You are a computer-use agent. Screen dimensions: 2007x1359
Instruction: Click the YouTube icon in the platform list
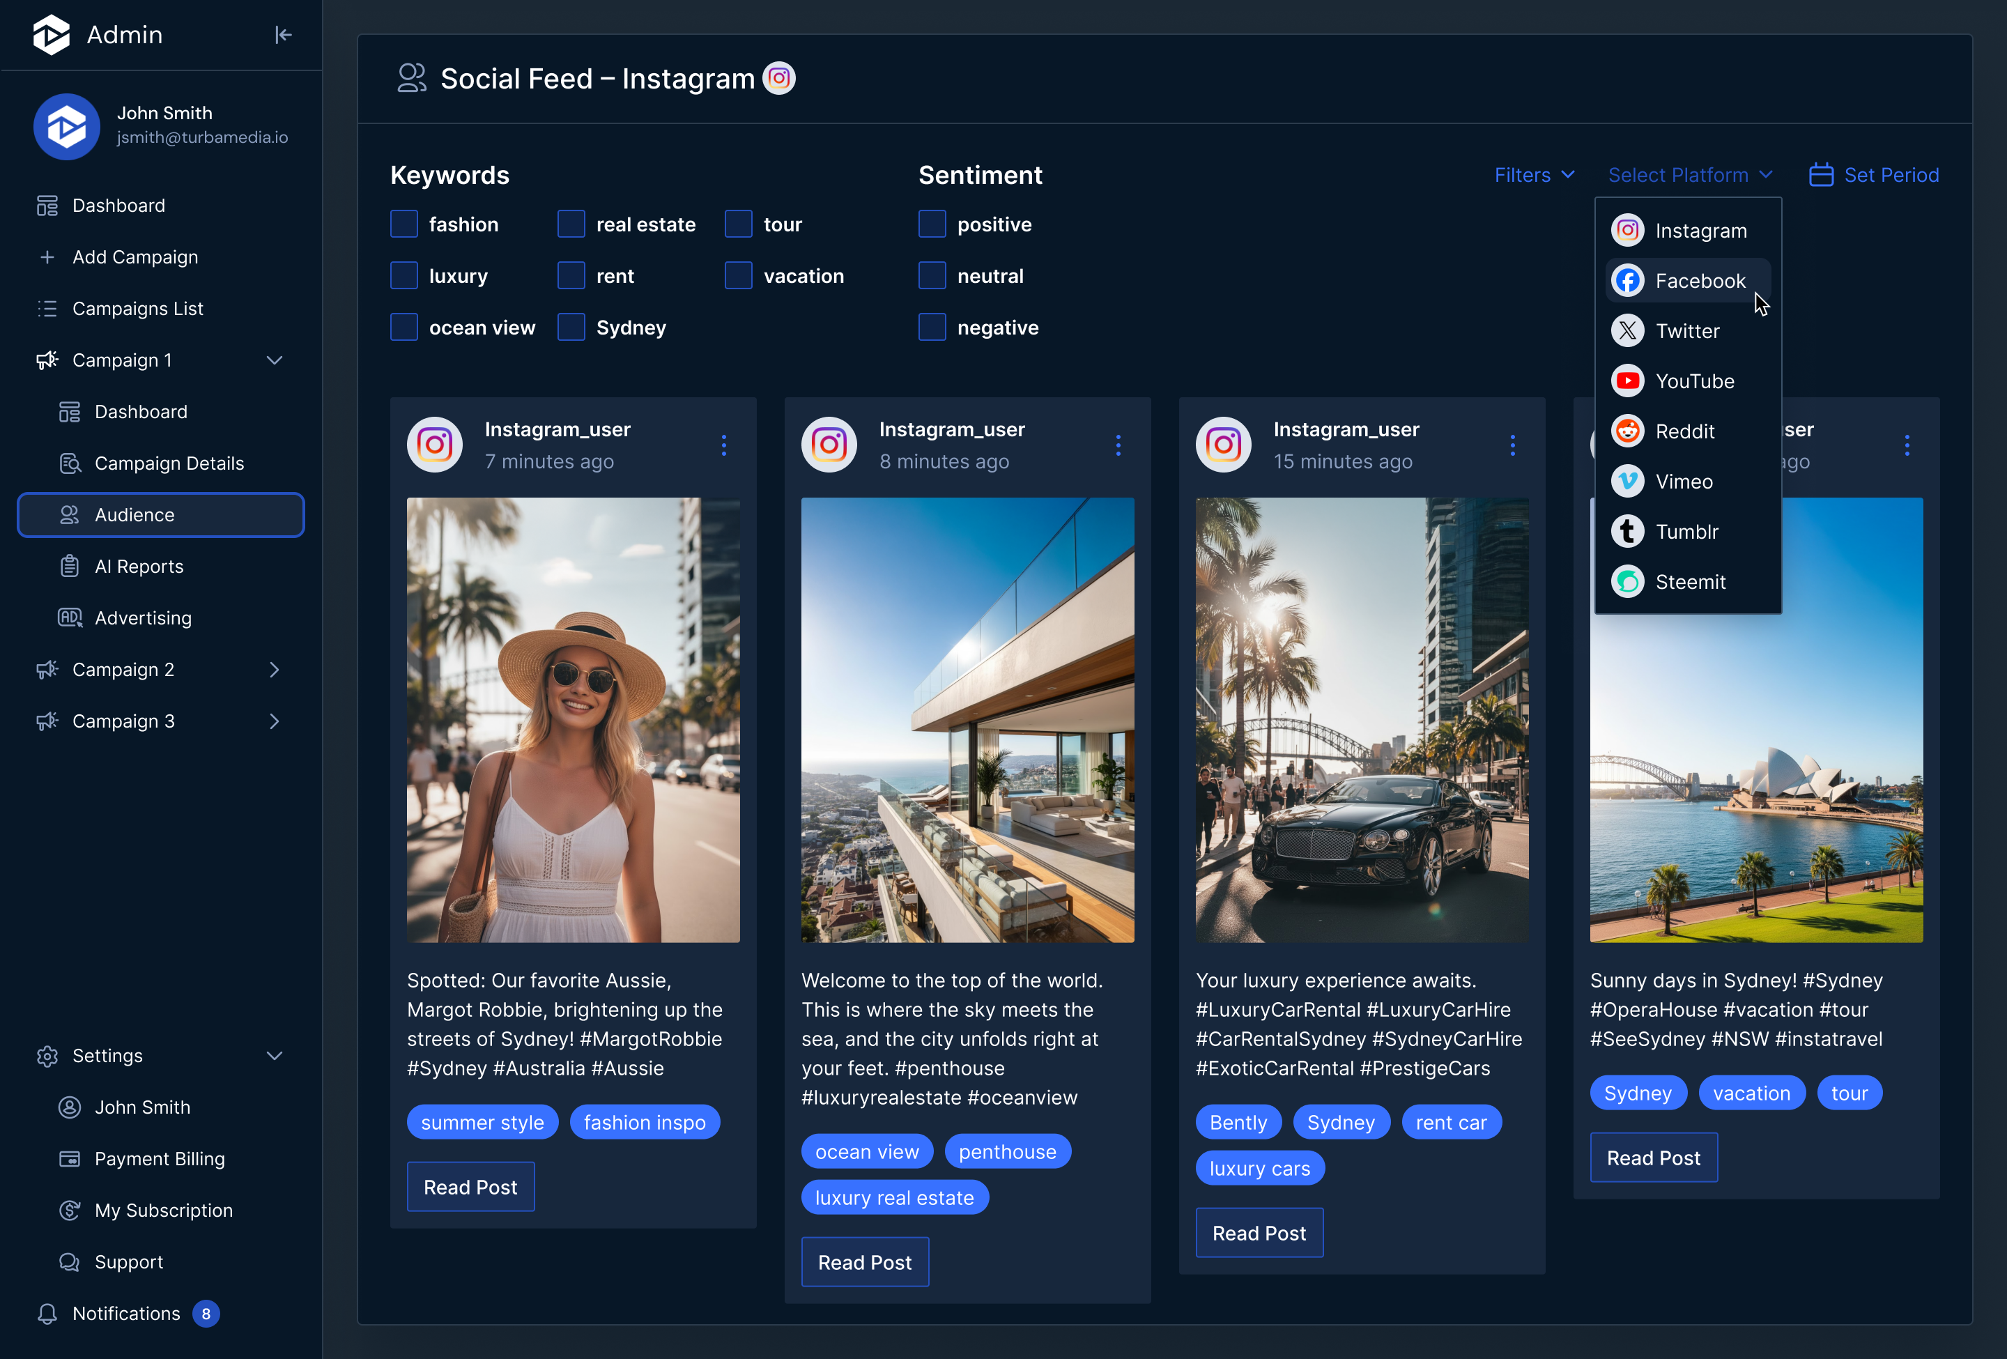(1628, 381)
